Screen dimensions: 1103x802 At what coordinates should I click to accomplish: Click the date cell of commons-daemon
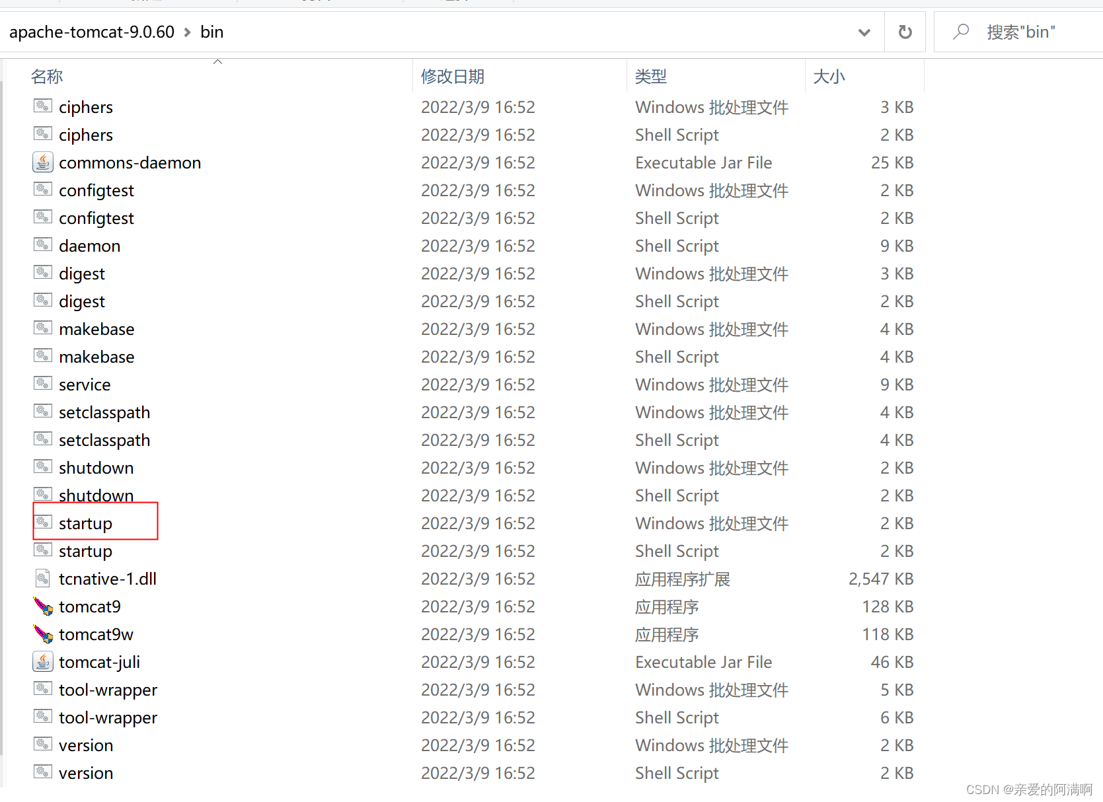[478, 163]
